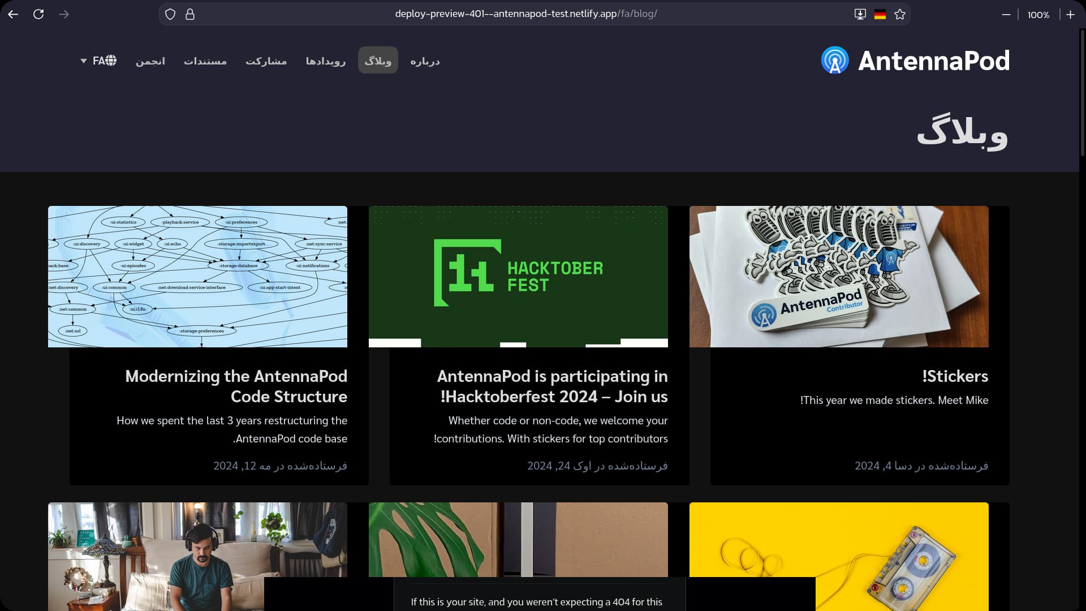Click the 404 notice text at bottom

click(x=536, y=602)
